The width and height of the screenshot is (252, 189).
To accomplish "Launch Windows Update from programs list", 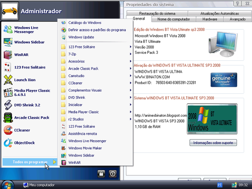I will tap(95, 37).
